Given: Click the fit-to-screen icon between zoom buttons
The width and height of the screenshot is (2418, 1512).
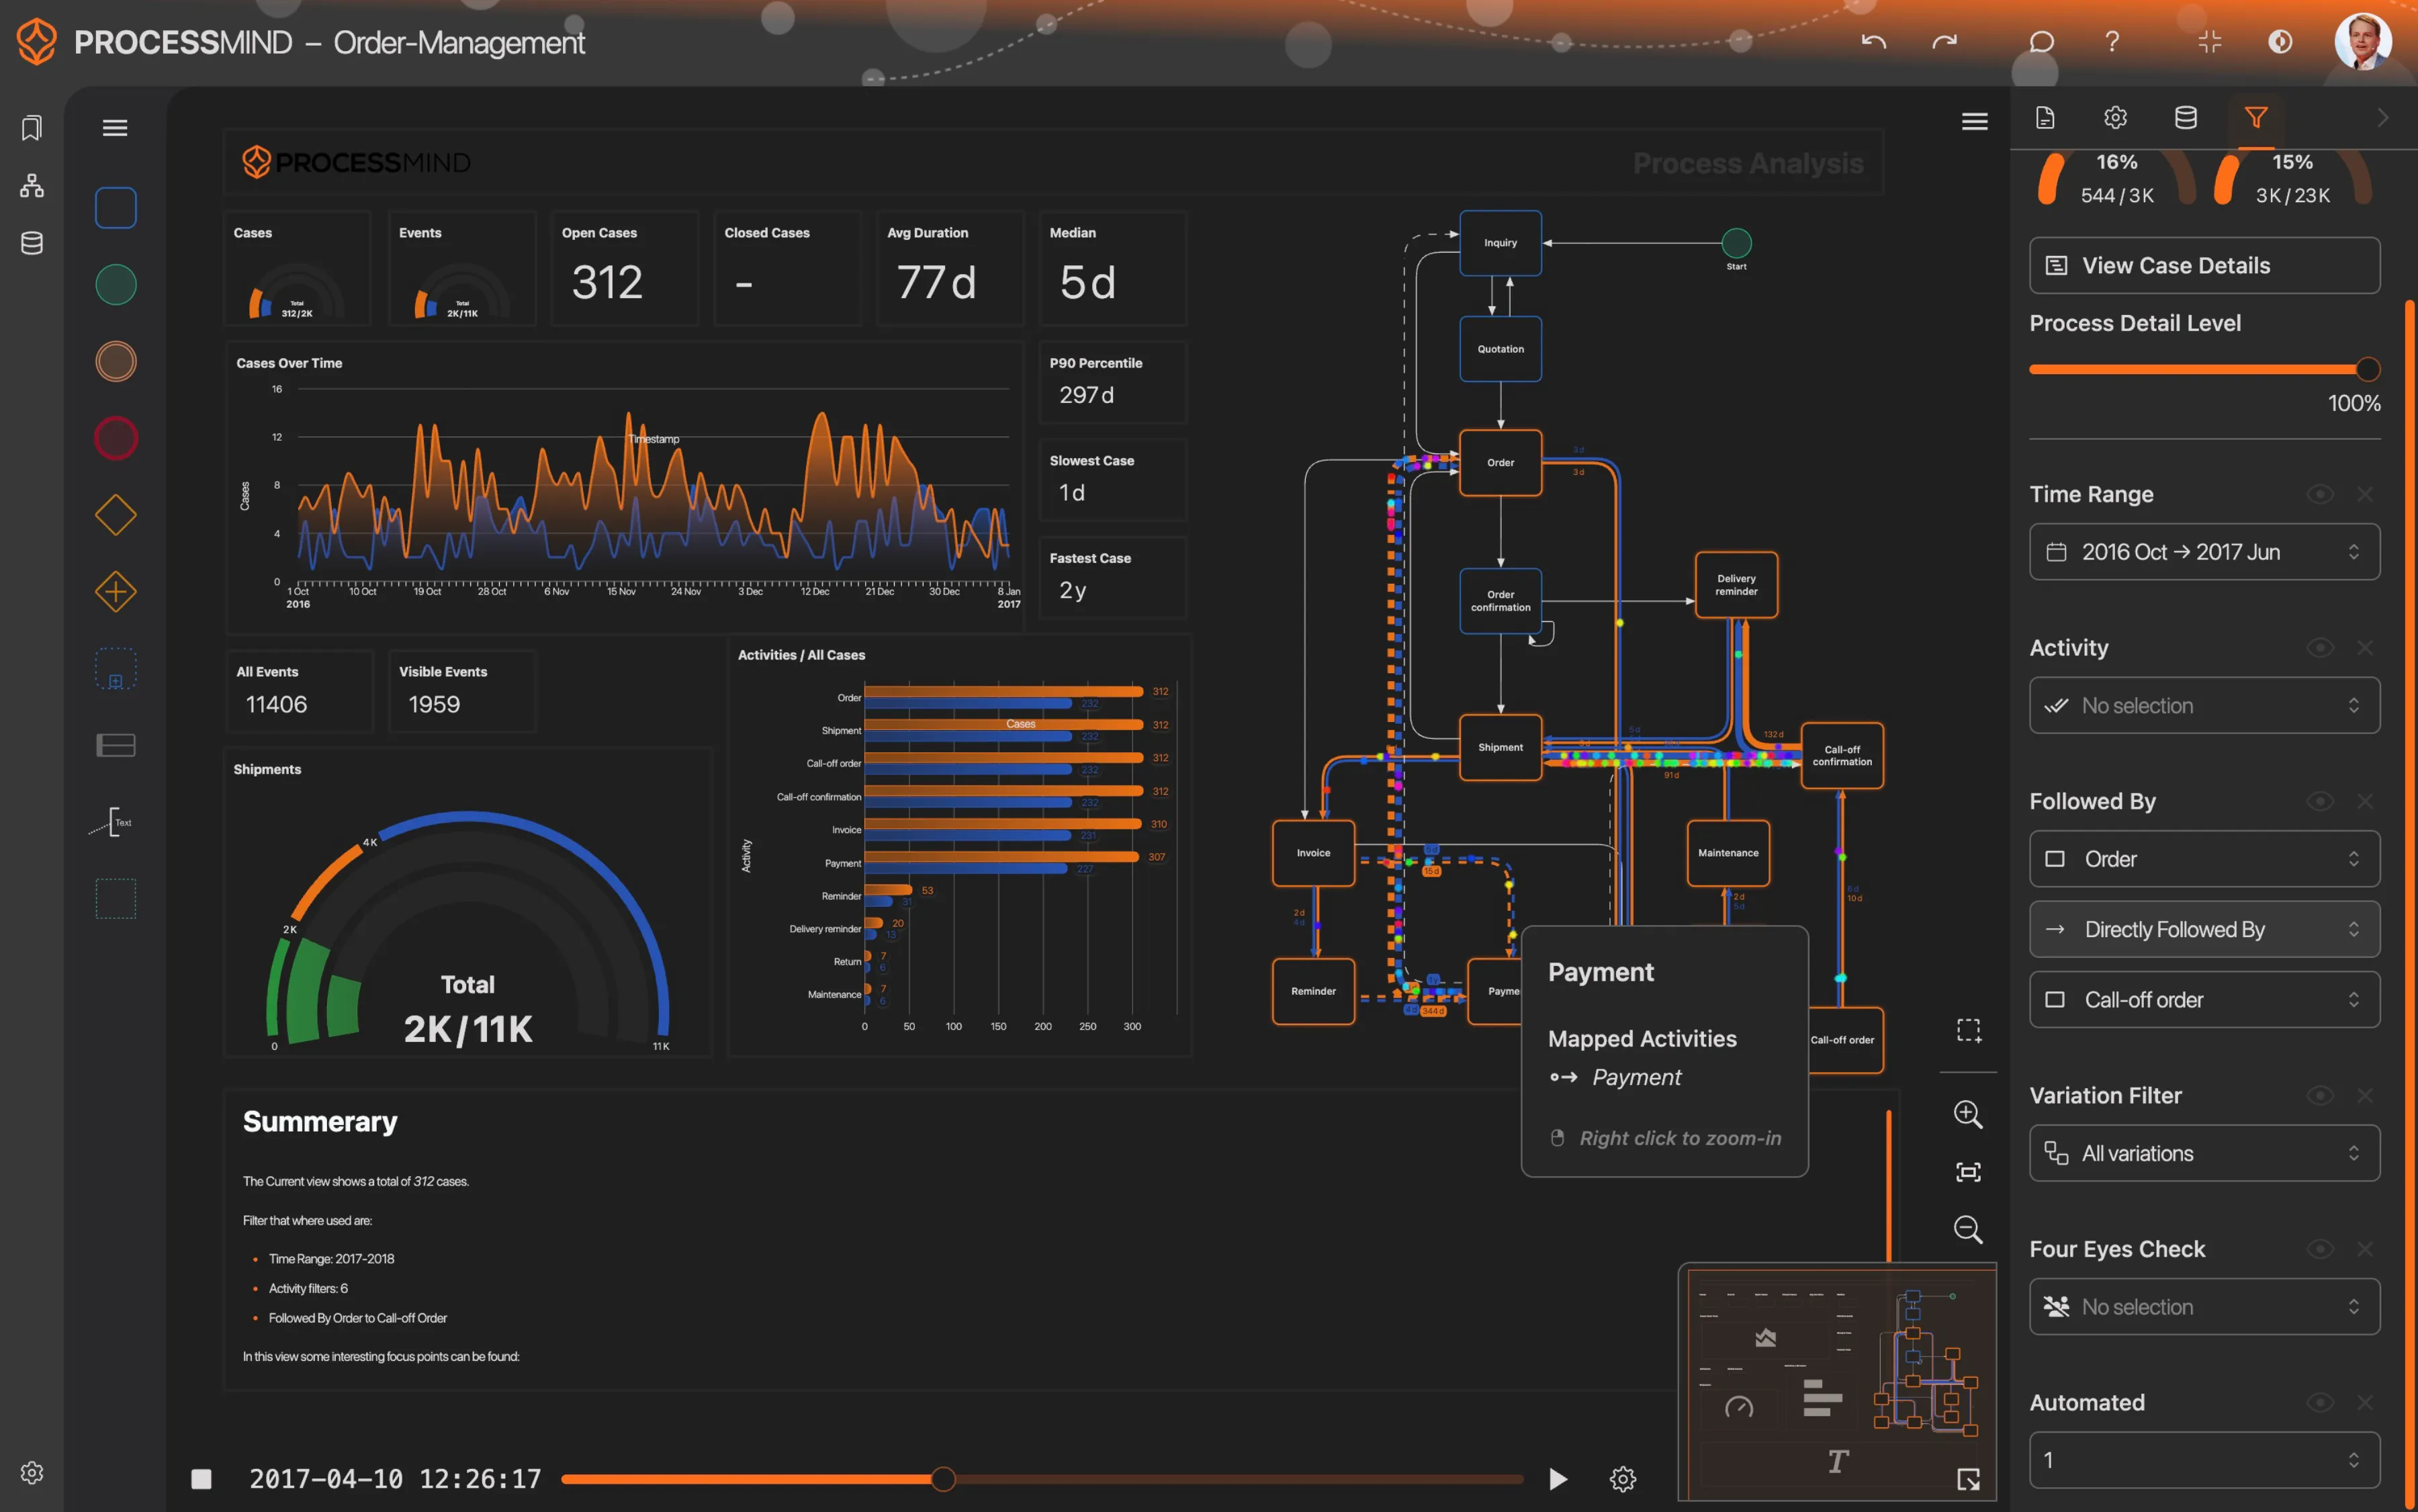Looking at the screenshot, I should pyautogui.click(x=1967, y=1171).
